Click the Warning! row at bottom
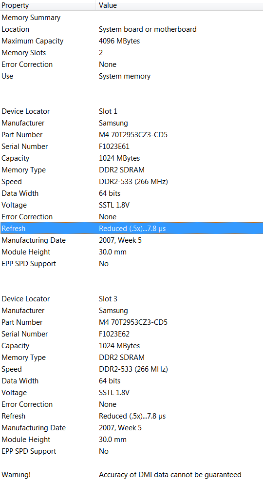The image size is (263, 484). (x=131, y=475)
